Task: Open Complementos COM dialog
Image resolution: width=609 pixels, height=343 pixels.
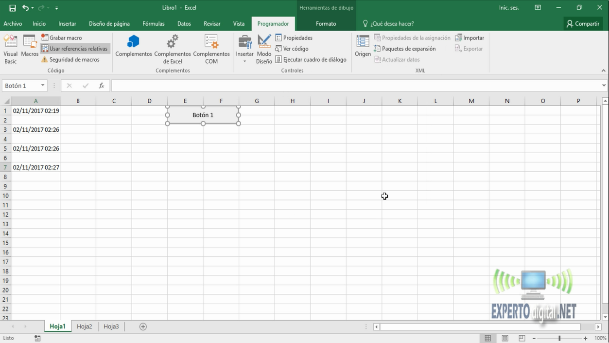Action: pyautogui.click(x=211, y=49)
